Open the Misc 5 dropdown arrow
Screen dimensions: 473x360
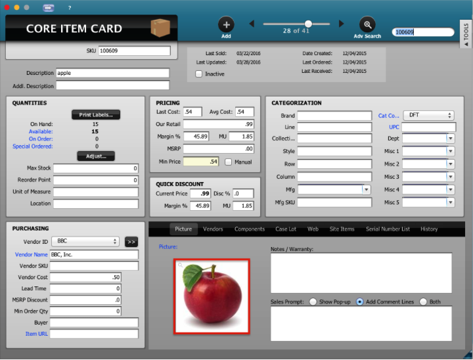click(451, 202)
